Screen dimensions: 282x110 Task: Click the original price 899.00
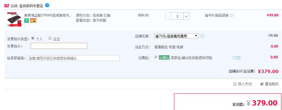click(x=143, y=15)
